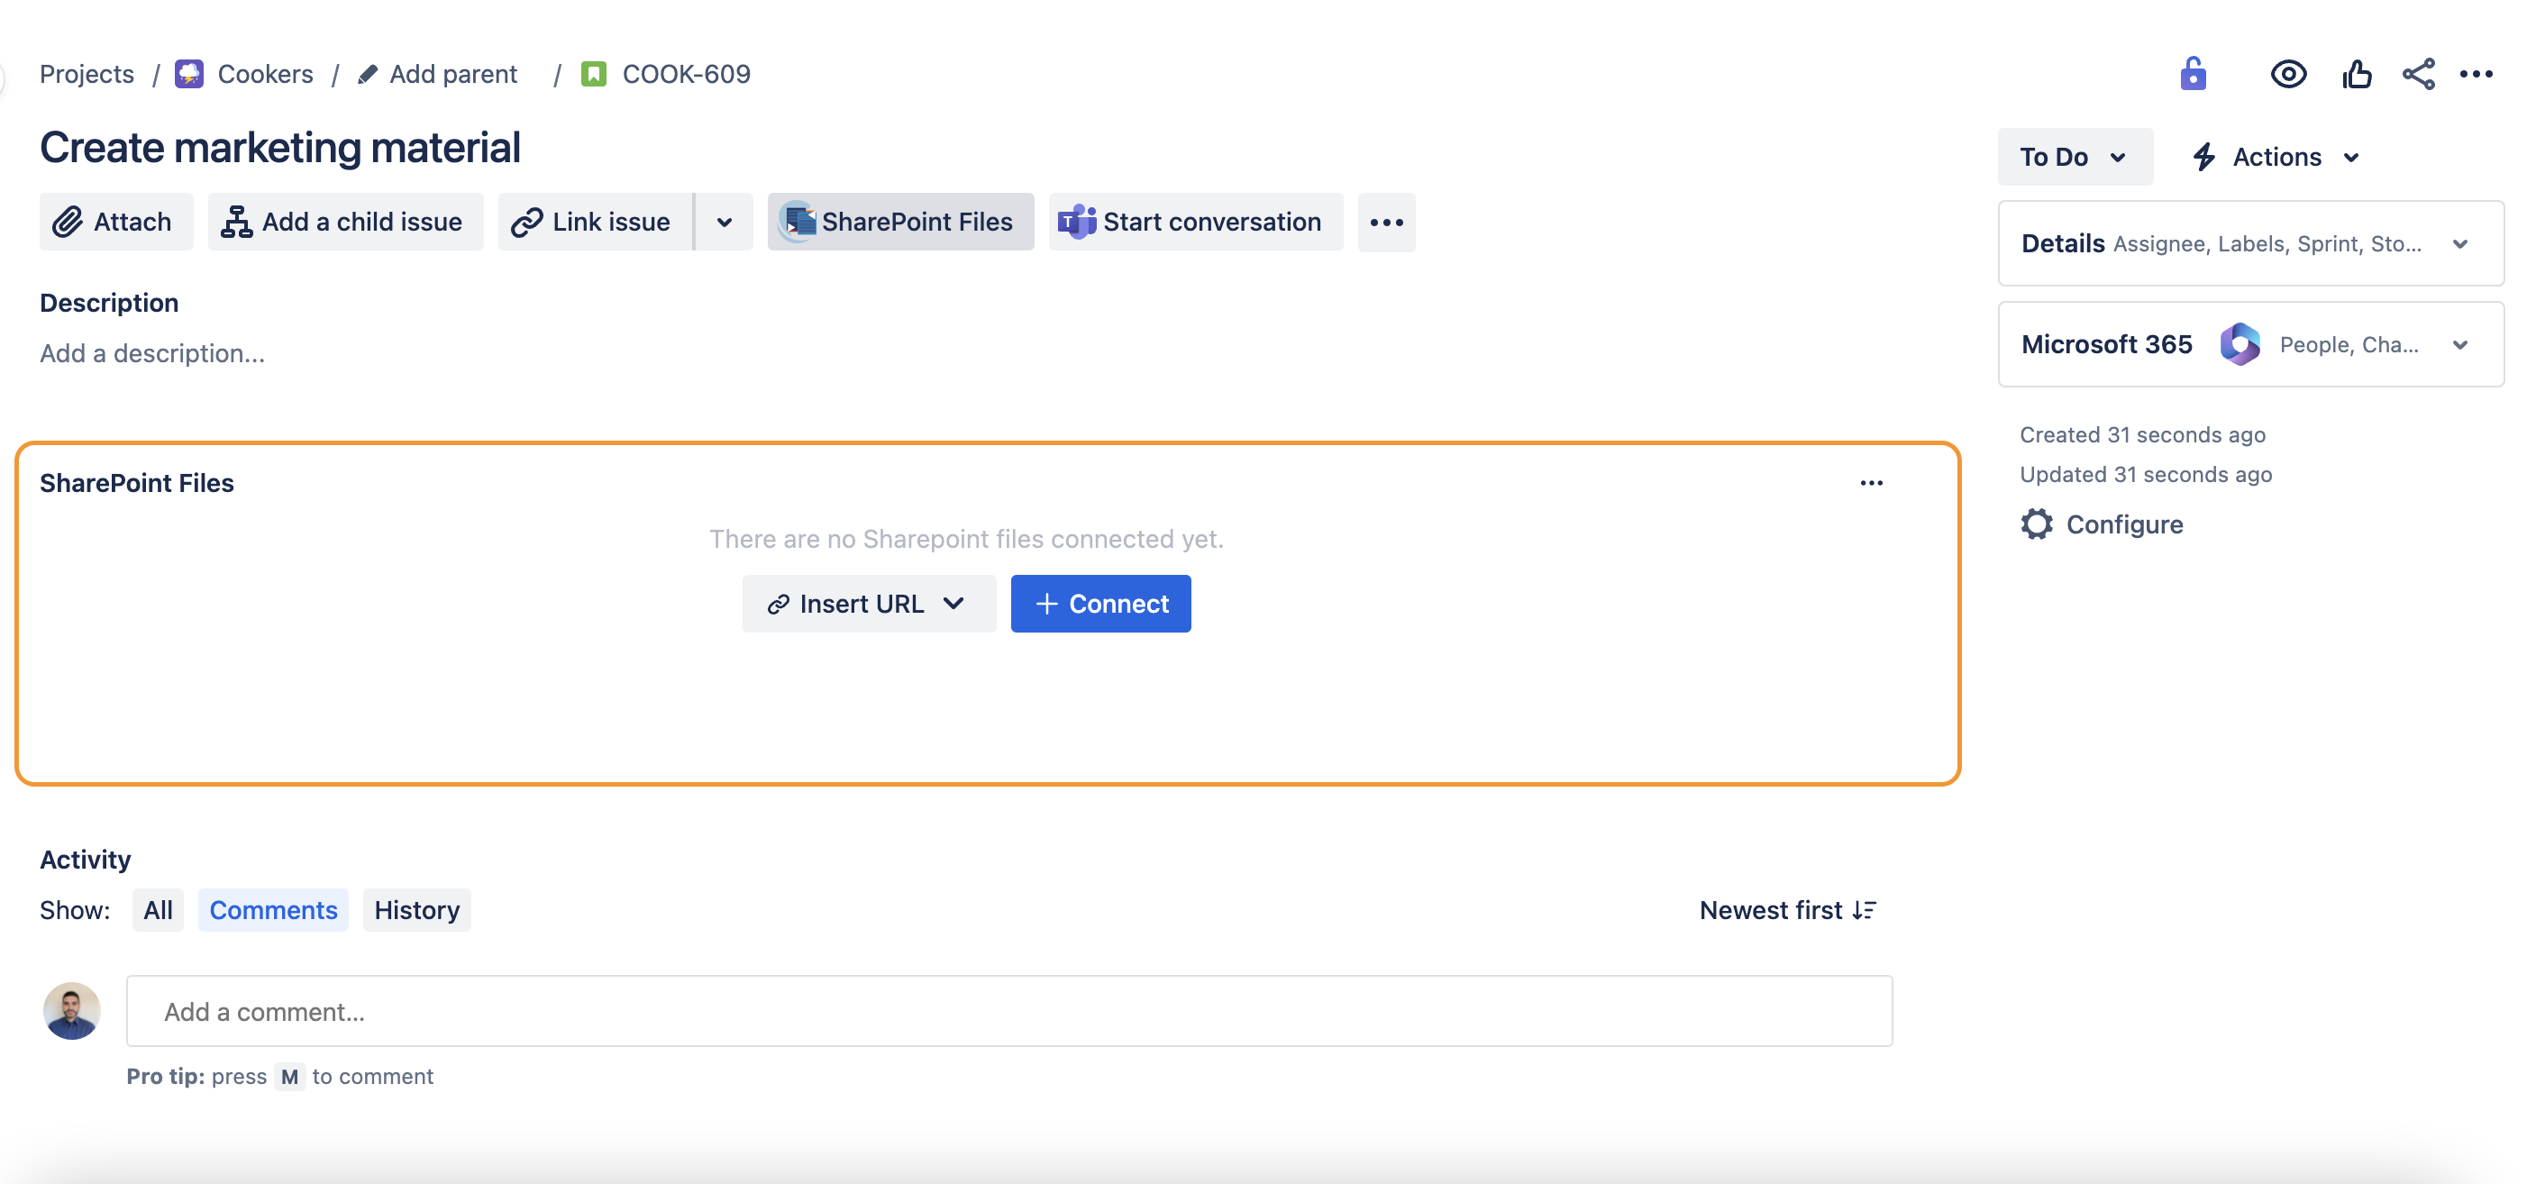Show All activity
The image size is (2536, 1184).
[x=158, y=910]
